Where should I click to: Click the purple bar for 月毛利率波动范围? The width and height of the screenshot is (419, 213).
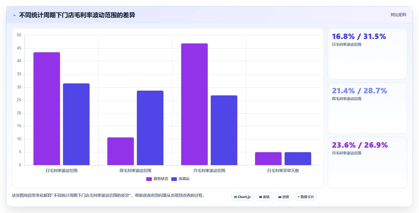[x=195, y=104]
